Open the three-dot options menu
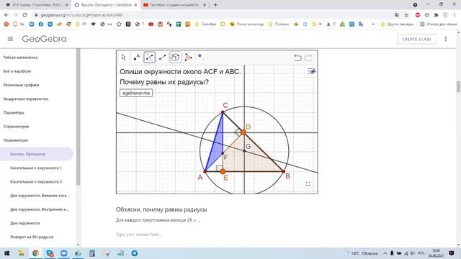This screenshot has height=259, width=461. 446,39
